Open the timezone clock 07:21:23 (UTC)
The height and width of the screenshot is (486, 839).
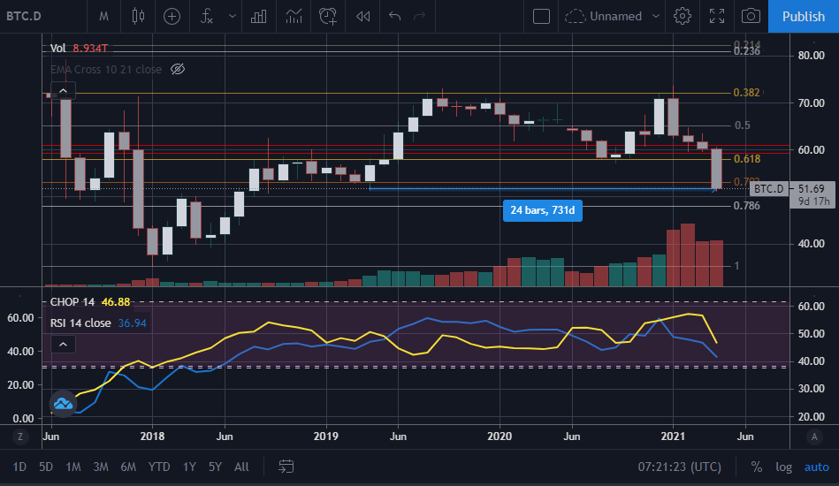[680, 467]
